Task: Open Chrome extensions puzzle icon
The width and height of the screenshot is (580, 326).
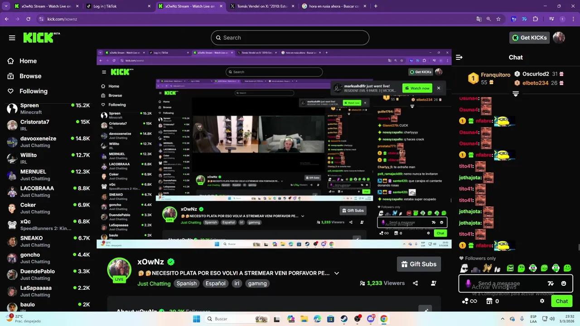Action: pos(536,19)
